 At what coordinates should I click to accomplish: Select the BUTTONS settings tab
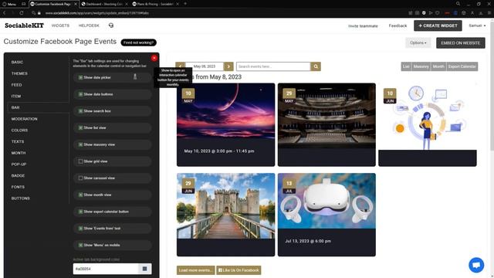click(21, 198)
